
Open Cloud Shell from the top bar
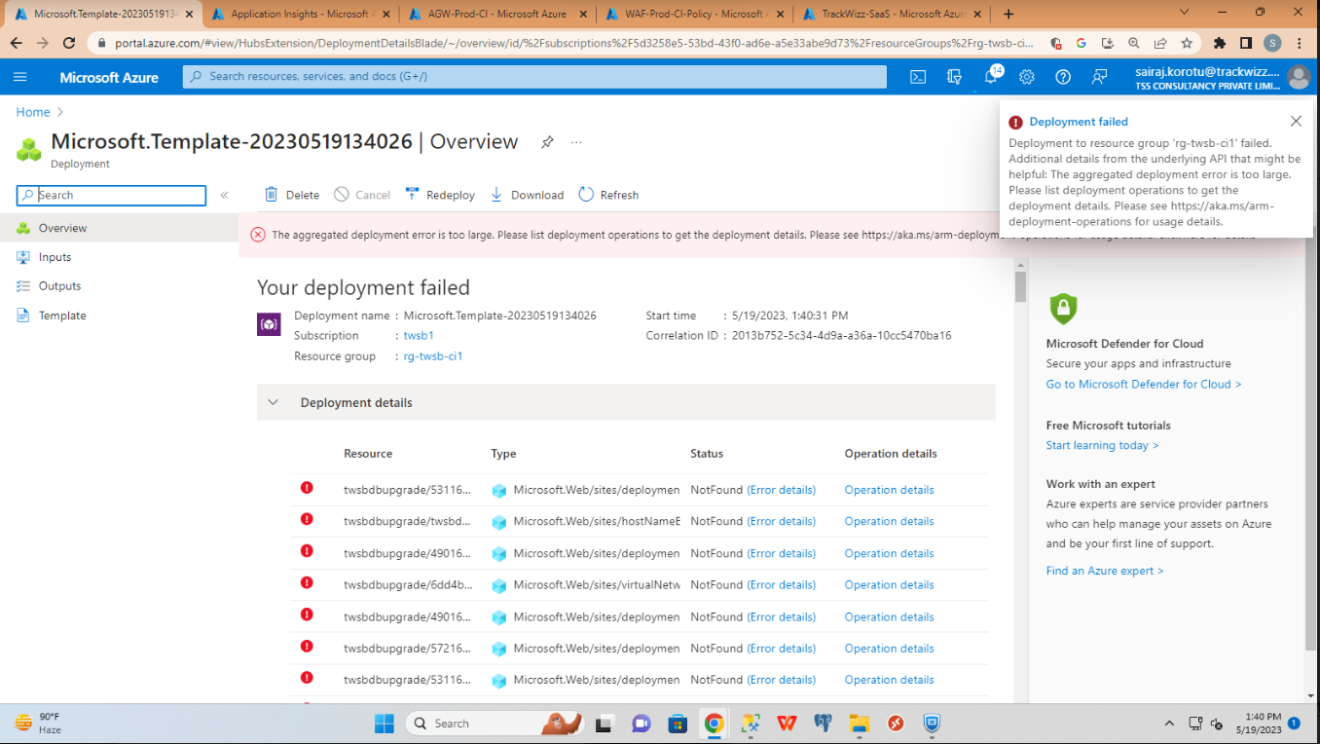point(918,77)
